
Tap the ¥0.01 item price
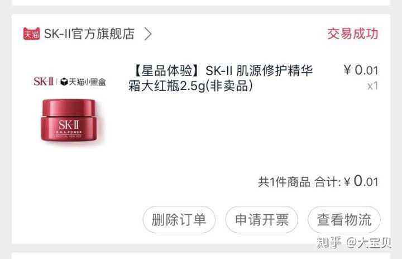pos(361,70)
